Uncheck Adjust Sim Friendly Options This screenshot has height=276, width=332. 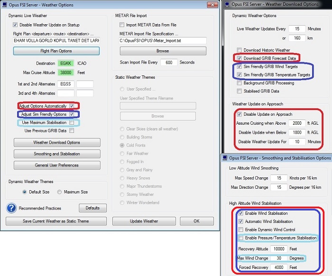coord(72,114)
